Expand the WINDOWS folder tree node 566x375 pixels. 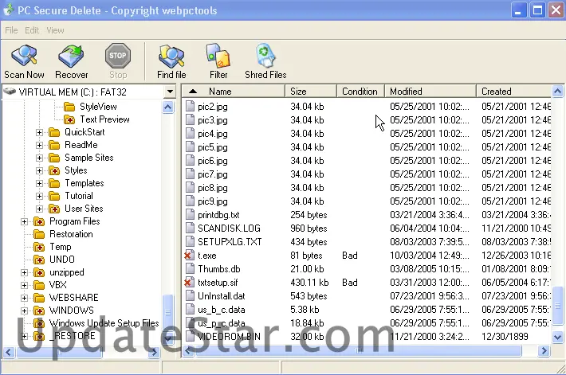pyautogui.click(x=25, y=311)
